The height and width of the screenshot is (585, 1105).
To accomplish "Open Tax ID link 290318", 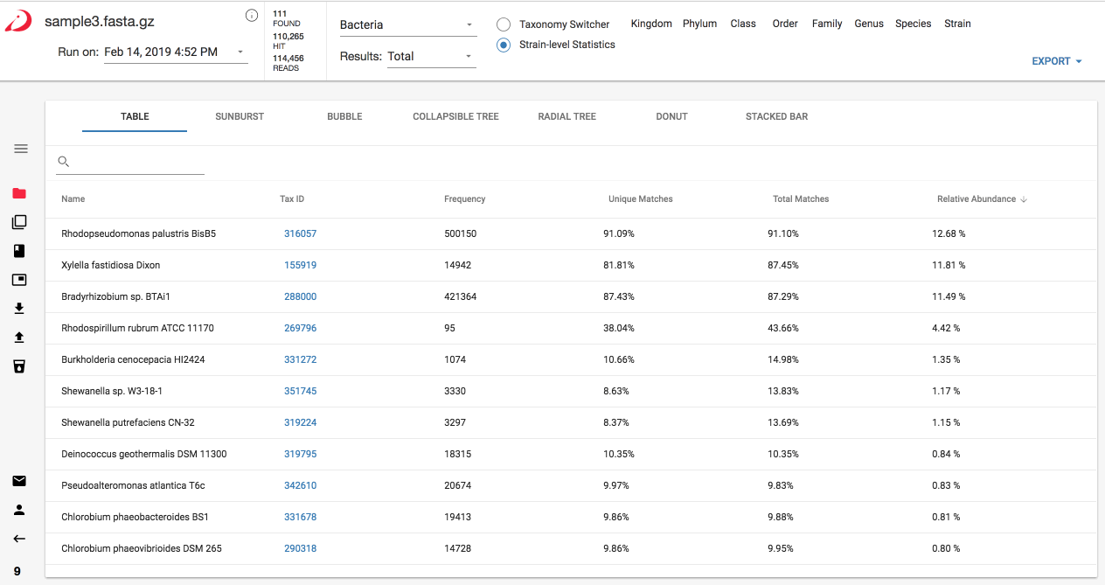I will coord(300,548).
